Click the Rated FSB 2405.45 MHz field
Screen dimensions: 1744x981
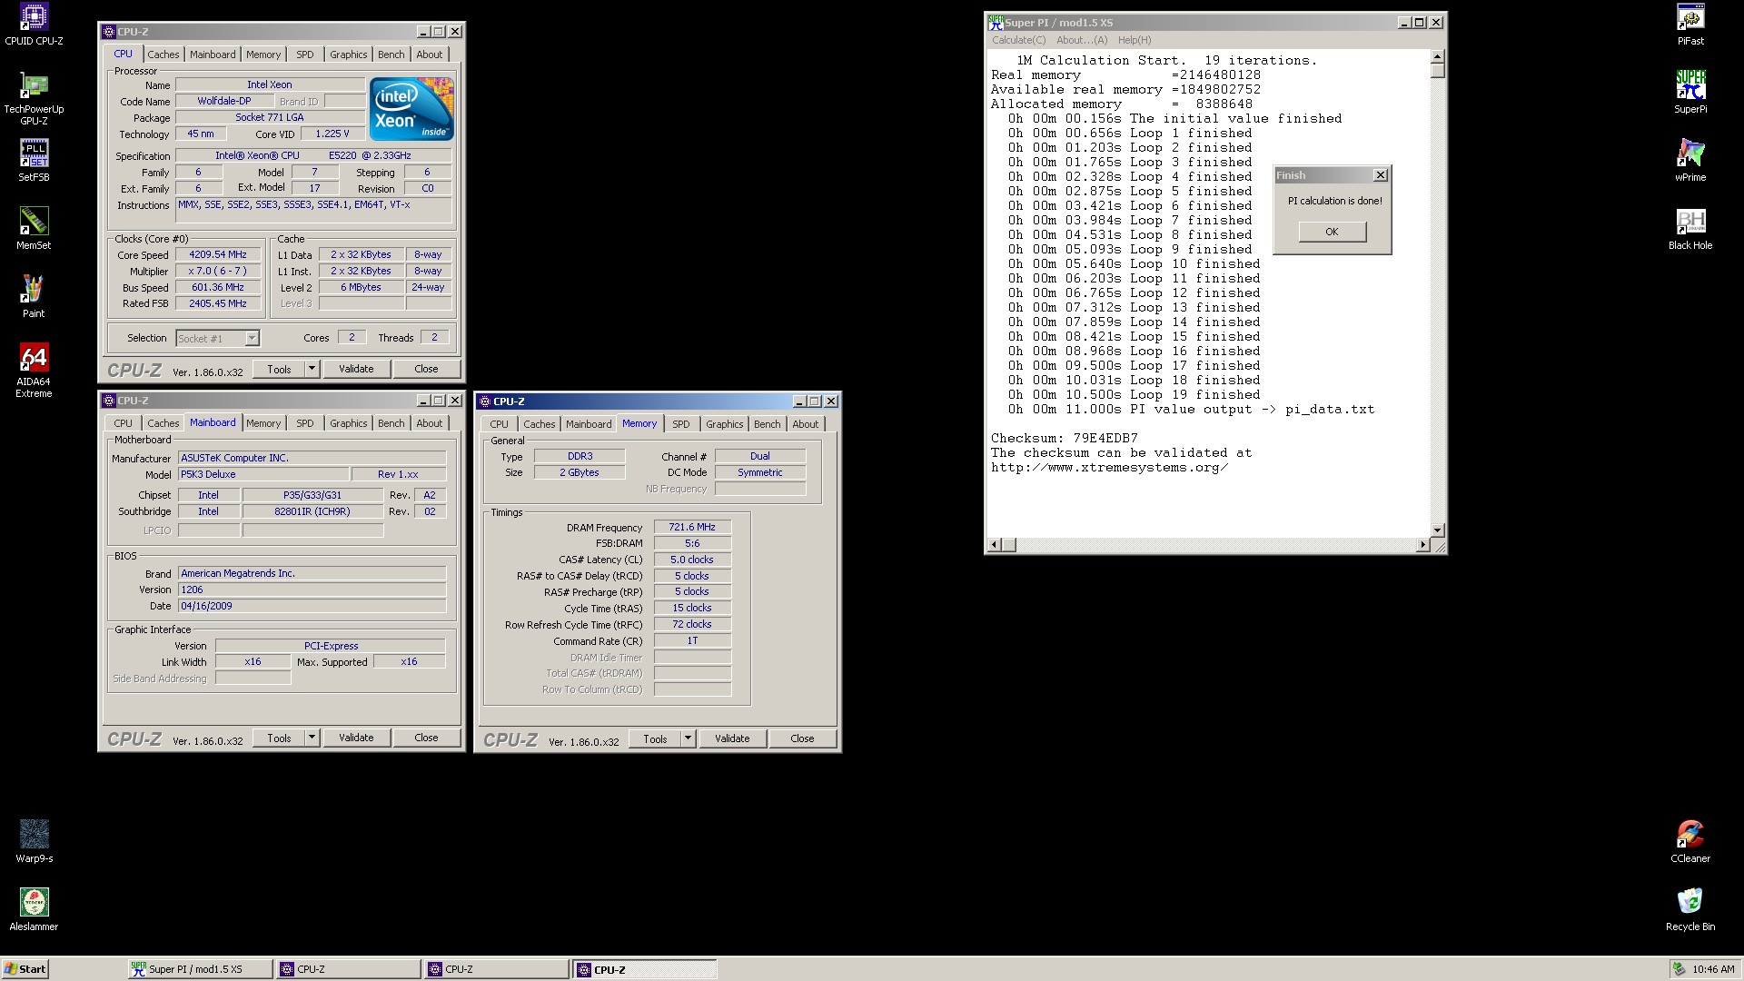coord(218,303)
